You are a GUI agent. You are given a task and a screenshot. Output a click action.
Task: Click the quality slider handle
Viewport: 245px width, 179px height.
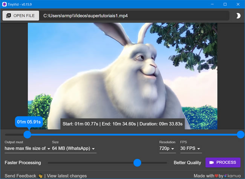137,162
